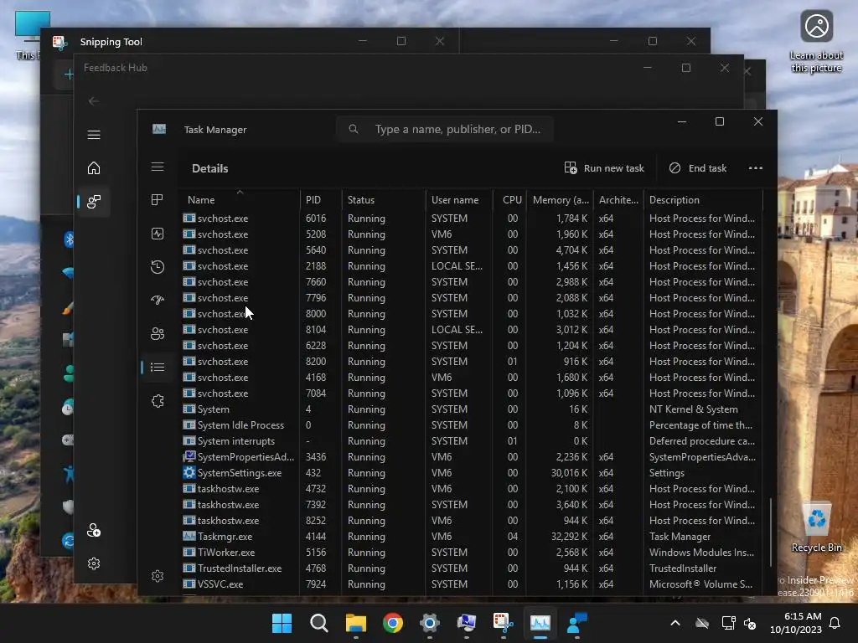858x643 pixels.
Task: Open File Explorer from taskbar
Action: (x=355, y=623)
